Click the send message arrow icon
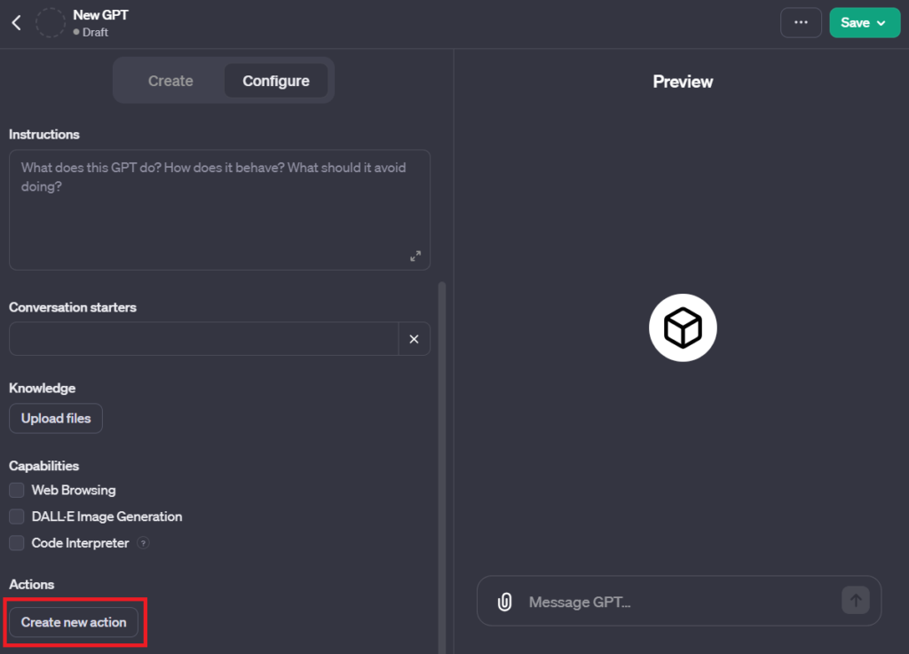Image resolution: width=909 pixels, height=654 pixels. pos(855,601)
